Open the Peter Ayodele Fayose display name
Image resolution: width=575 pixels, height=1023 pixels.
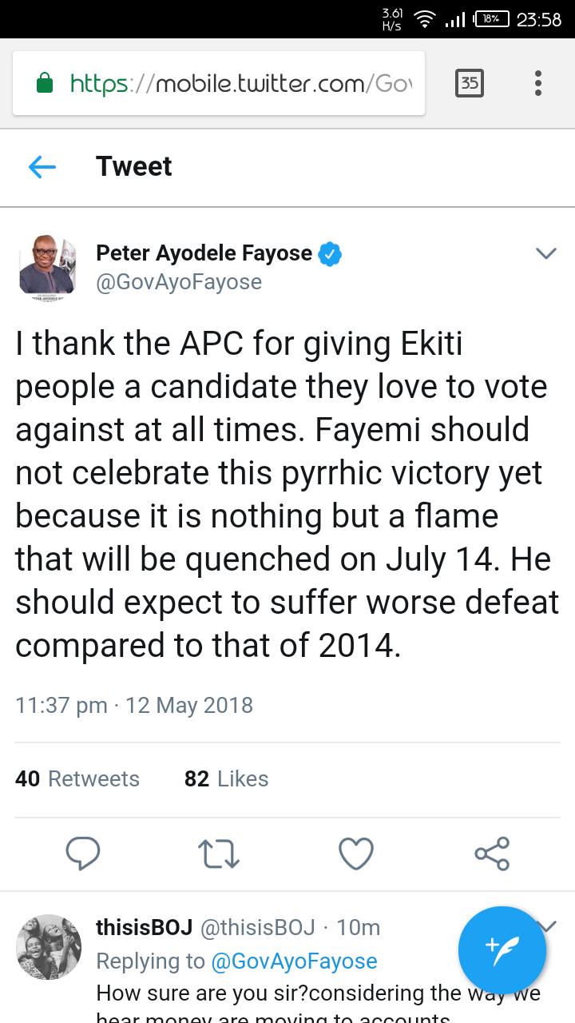coord(204,253)
